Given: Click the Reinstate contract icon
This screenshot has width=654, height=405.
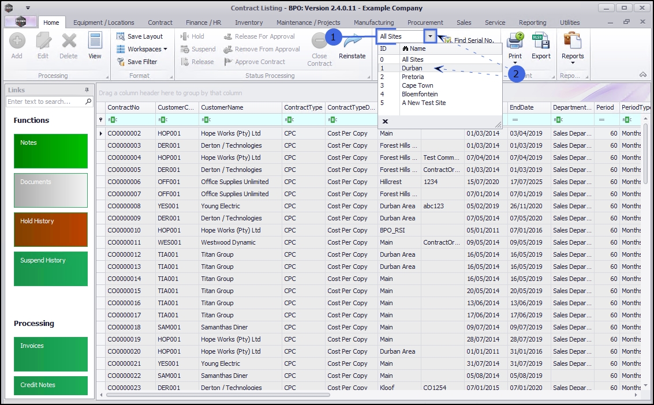Looking at the screenshot, I should click(352, 43).
